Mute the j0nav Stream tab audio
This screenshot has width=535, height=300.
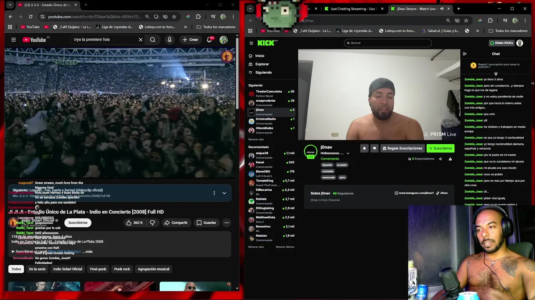click(442, 9)
